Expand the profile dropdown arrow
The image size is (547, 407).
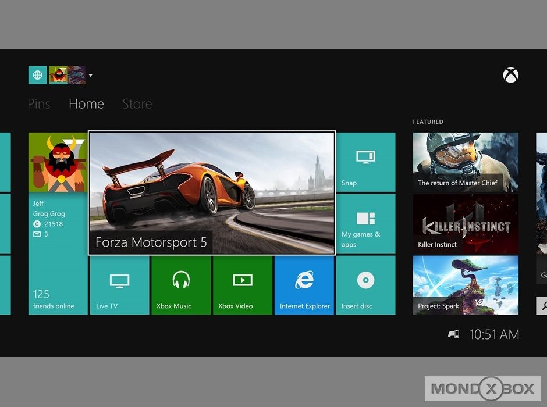pos(91,75)
